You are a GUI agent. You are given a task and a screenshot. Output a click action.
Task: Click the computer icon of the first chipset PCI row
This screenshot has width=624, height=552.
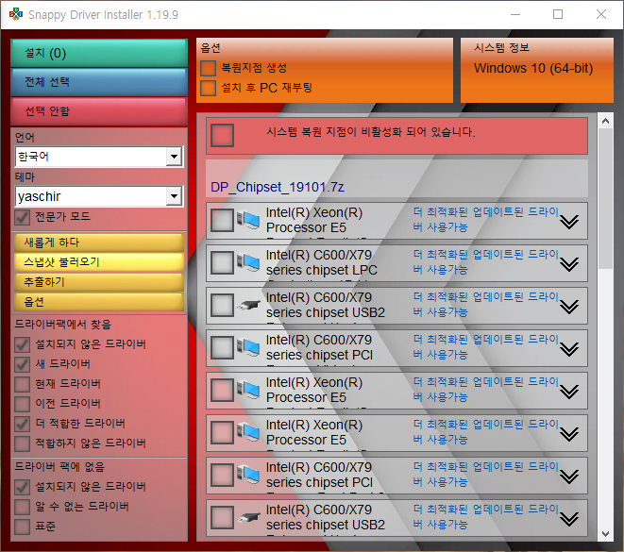click(x=248, y=347)
